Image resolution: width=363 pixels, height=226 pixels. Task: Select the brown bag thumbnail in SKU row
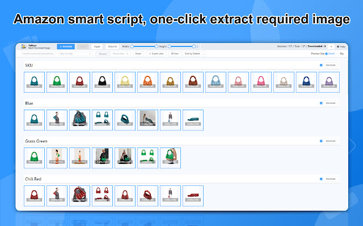(x=193, y=82)
